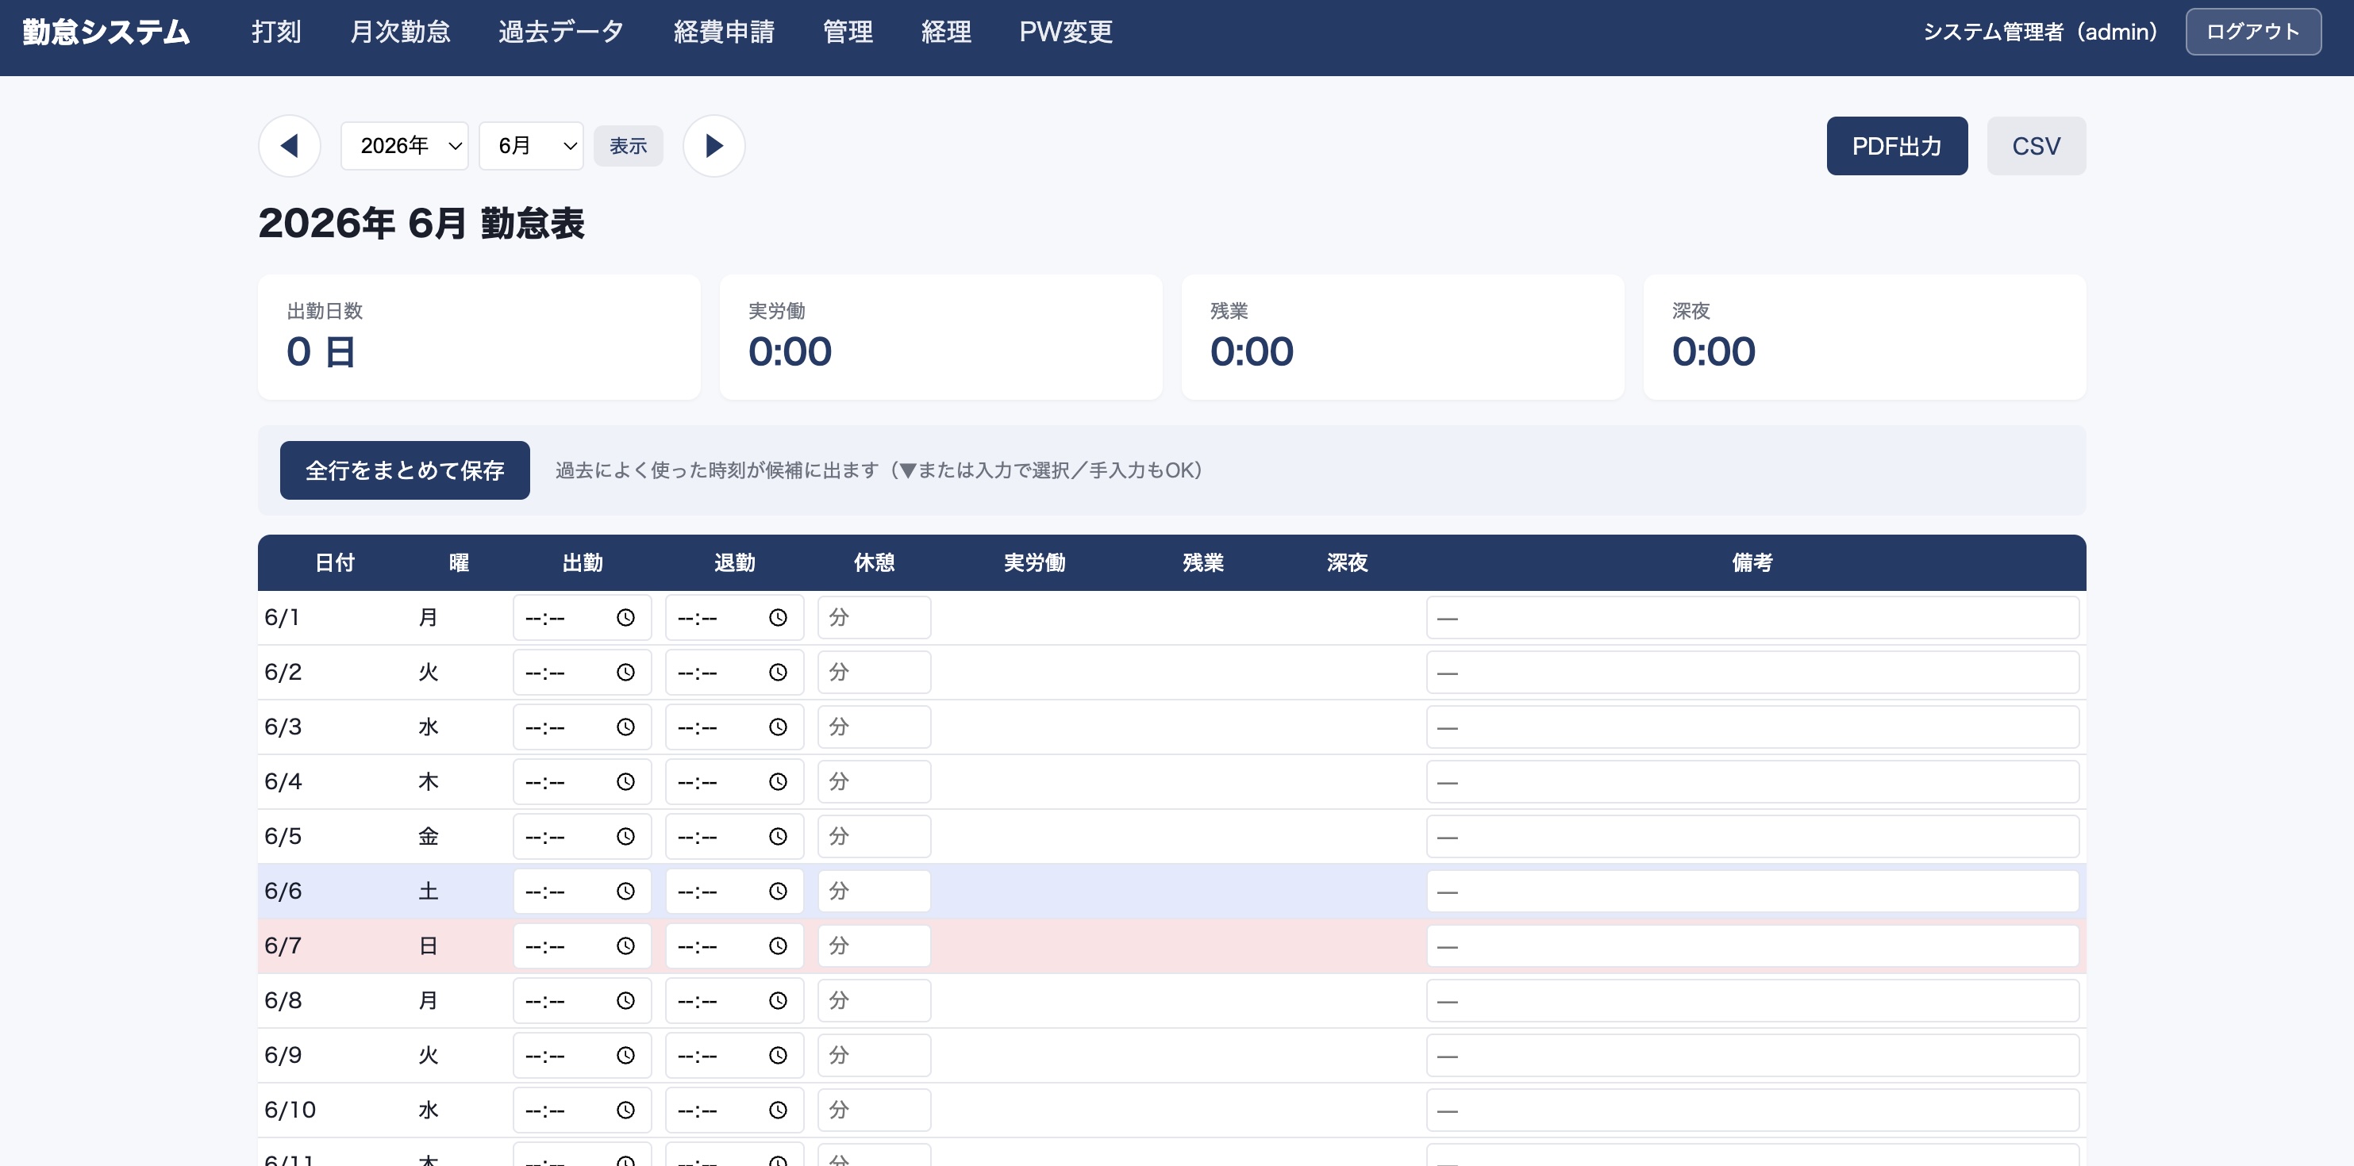Open clock picker for 6/8 出勤

625,1002
